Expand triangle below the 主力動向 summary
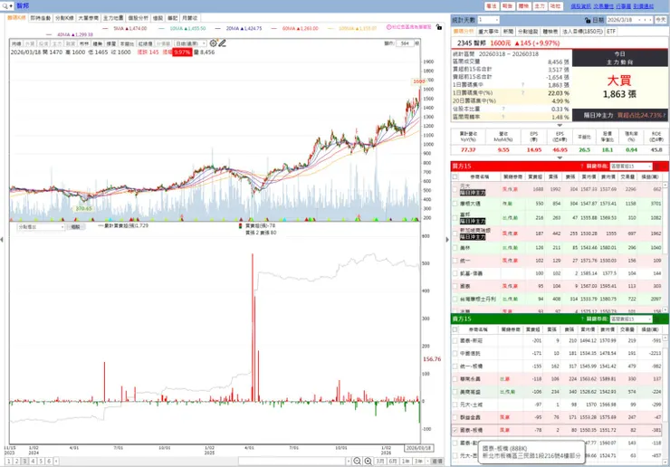 click(560, 125)
